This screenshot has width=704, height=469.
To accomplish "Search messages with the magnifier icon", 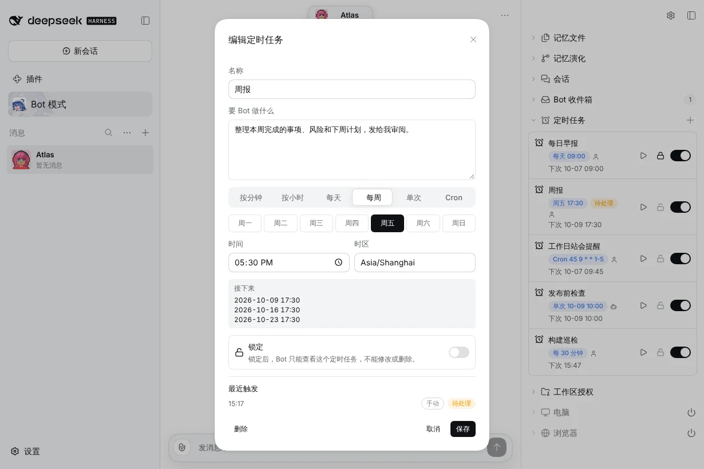I will pyautogui.click(x=109, y=133).
